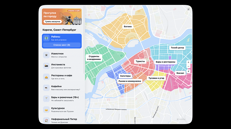Open the Тихий центр district label
This screenshot has height=129, width=231.
tap(177, 48)
